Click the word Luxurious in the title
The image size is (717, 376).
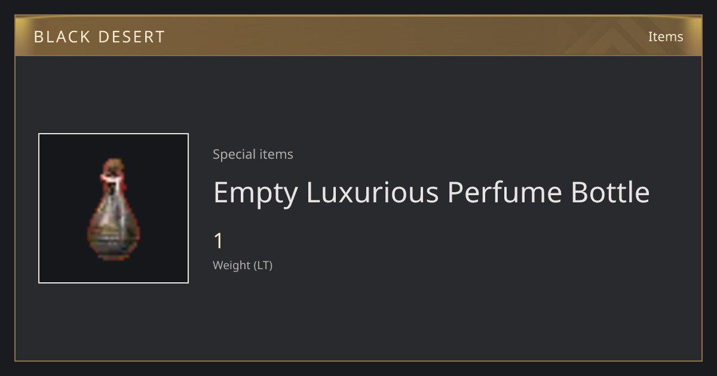(372, 193)
